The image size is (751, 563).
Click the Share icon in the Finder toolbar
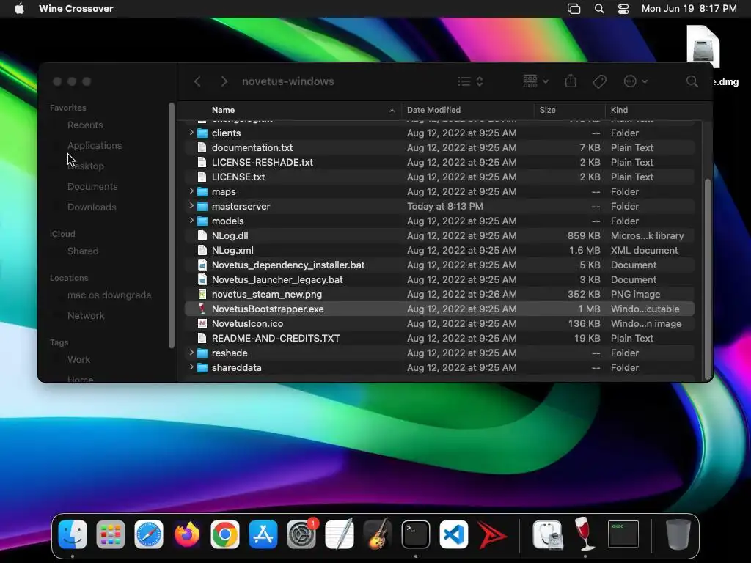571,81
